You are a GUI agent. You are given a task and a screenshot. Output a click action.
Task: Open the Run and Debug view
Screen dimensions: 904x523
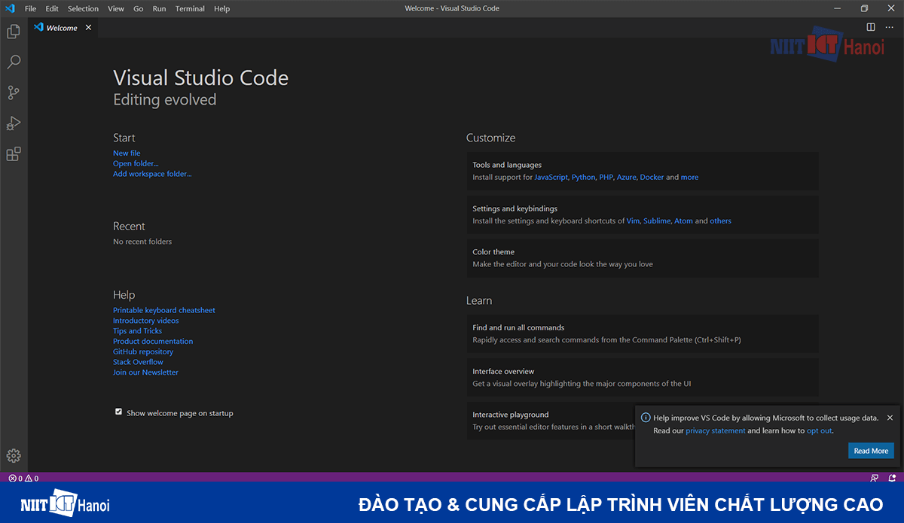click(14, 123)
